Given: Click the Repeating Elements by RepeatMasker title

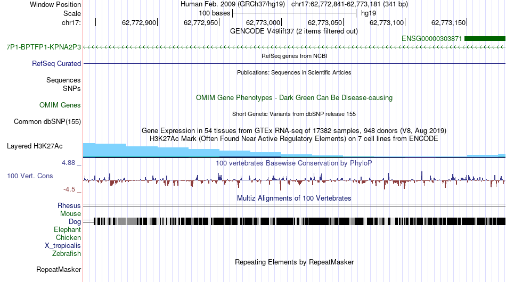Looking at the screenshot, I should pyautogui.click(x=295, y=262).
